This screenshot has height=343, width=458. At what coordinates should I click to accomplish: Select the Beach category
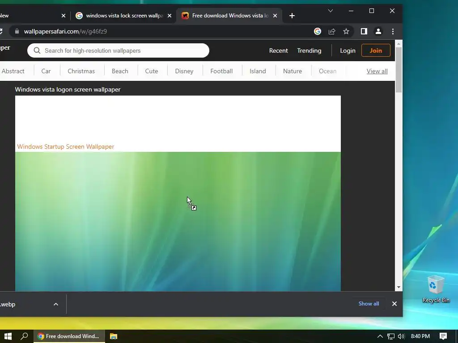pyautogui.click(x=120, y=71)
